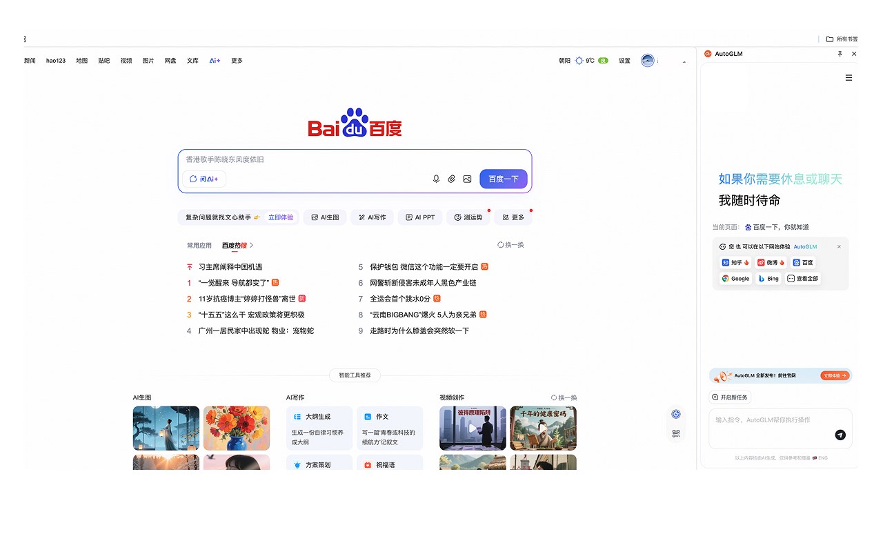Viewport: 883px width, 552px height.
Task: Click the 开启新任务 button
Action: tap(730, 397)
